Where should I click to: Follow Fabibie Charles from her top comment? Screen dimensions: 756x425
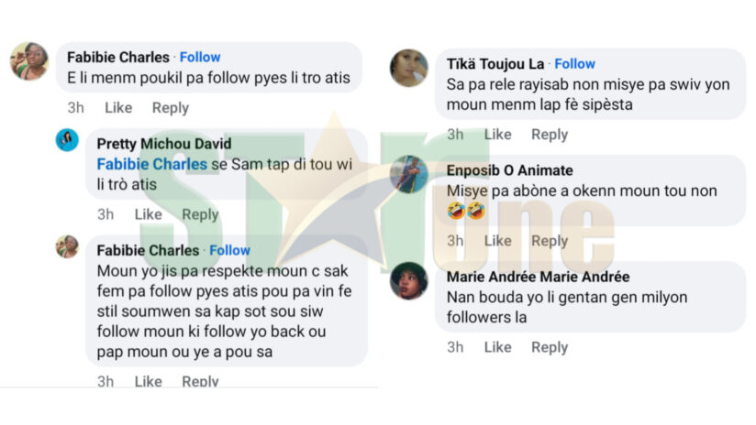200,57
